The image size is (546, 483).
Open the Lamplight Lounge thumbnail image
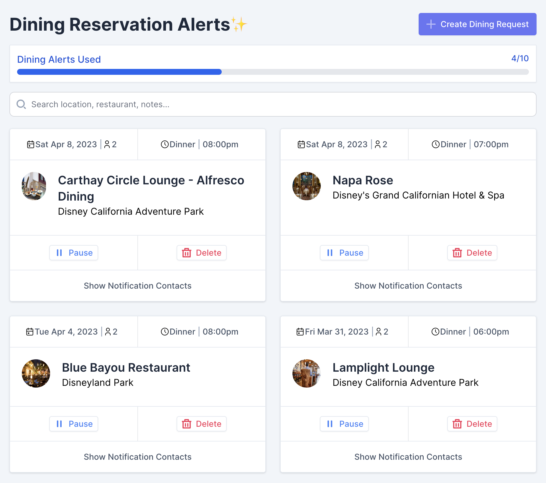(307, 373)
